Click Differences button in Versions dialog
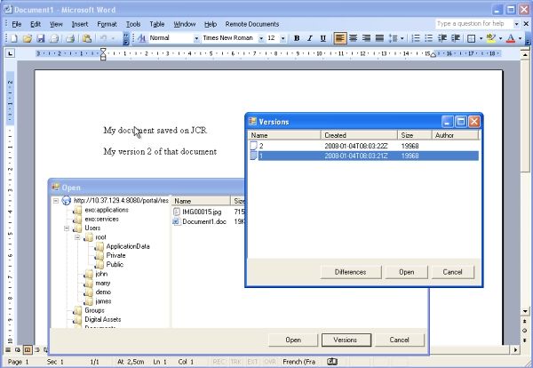The image size is (533, 368). coord(351,272)
